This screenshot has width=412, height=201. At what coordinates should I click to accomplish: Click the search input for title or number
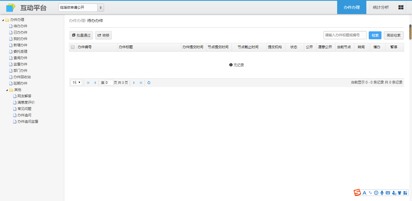[x=345, y=35]
